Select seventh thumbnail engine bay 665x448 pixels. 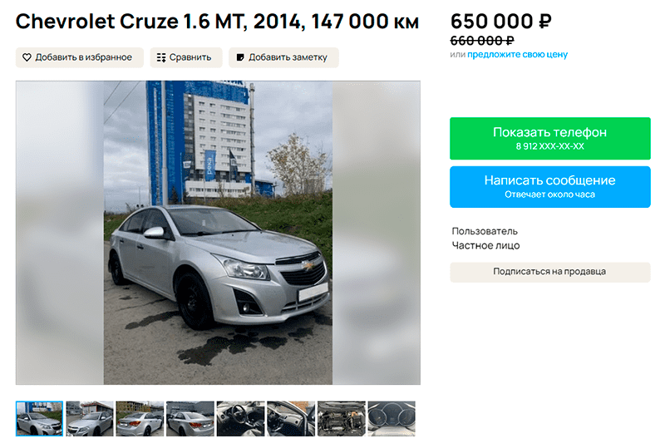tap(342, 419)
